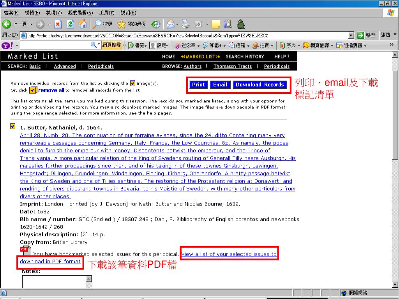Expand the address bar URL dropdown
This screenshot has width=399, height=299.
351,35
